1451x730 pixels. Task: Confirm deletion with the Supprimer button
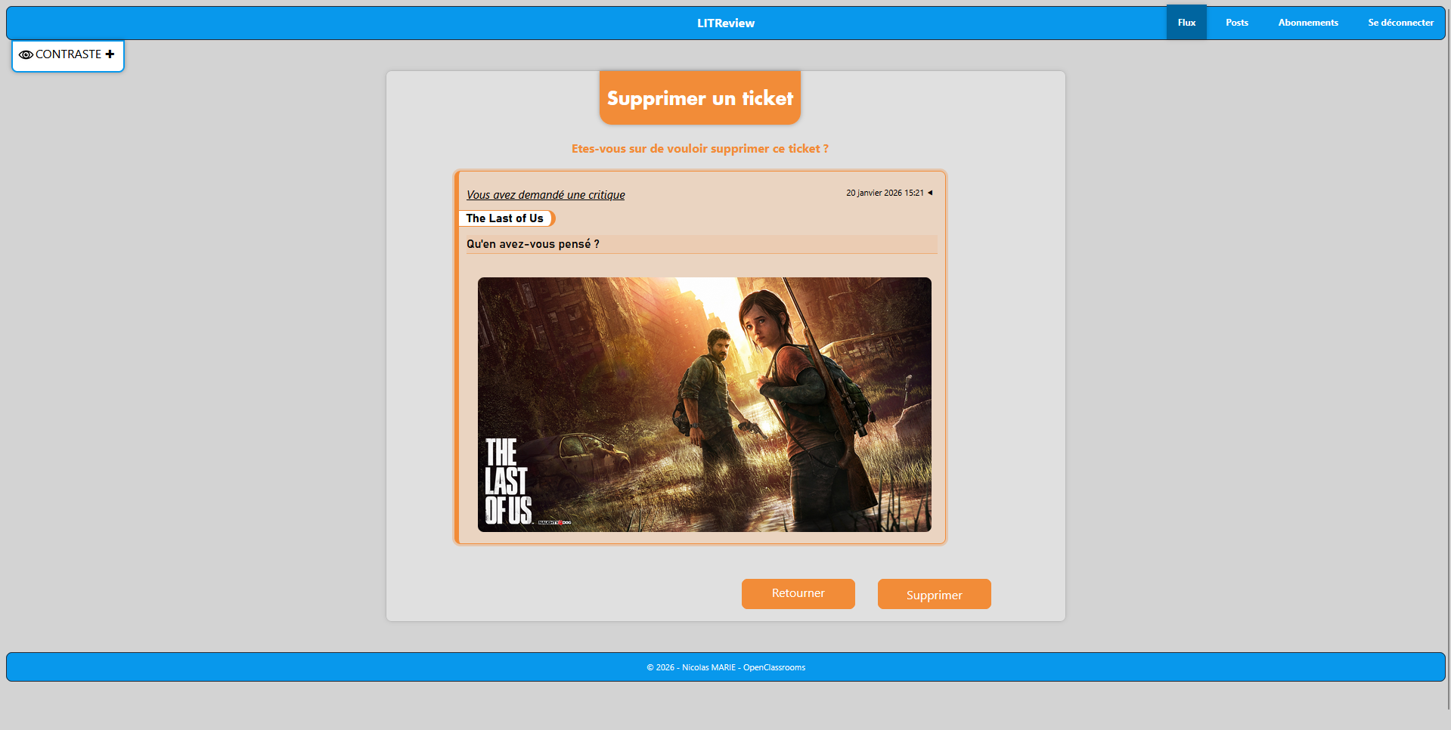pos(934,595)
